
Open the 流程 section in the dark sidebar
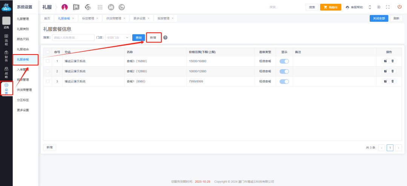pos(6,40)
